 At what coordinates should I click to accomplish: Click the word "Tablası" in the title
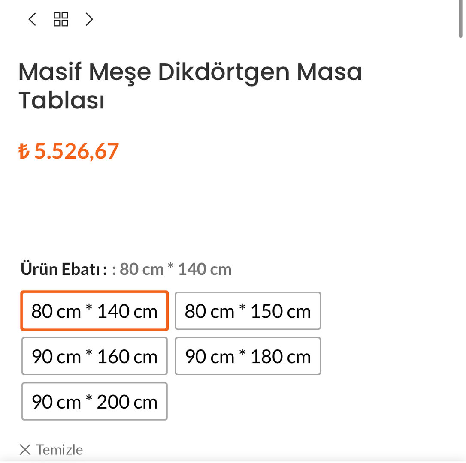point(61,101)
